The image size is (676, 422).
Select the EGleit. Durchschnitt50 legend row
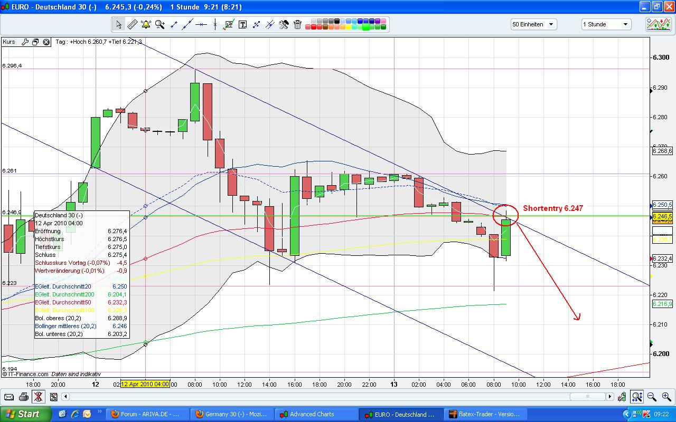[81, 302]
